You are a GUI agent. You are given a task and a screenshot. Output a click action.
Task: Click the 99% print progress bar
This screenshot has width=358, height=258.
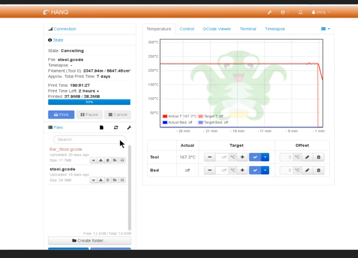pyautogui.click(x=89, y=102)
